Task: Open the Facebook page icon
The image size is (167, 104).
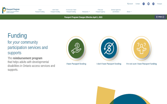Action: pos(144,4)
